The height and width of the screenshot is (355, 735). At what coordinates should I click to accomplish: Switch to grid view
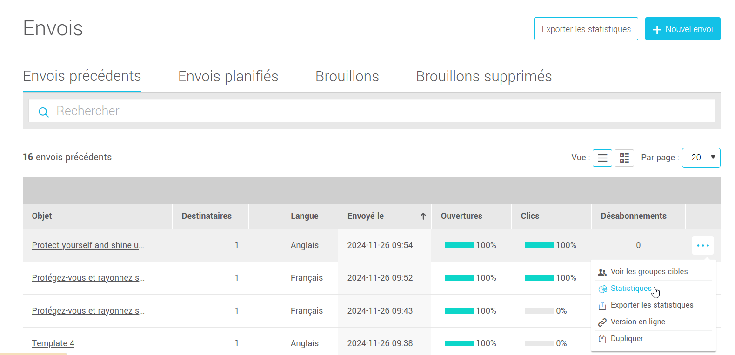click(x=624, y=158)
